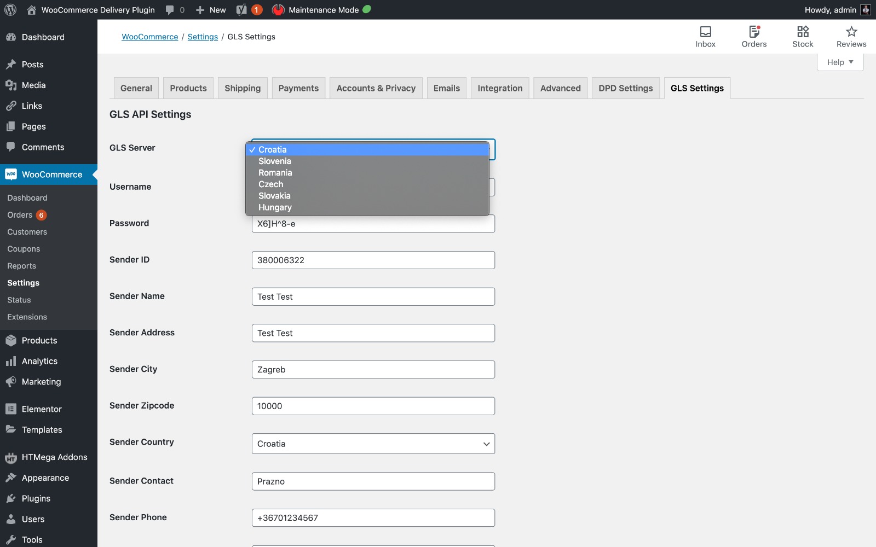Open the WordPress logo menu
876x547 pixels.
coord(10,10)
